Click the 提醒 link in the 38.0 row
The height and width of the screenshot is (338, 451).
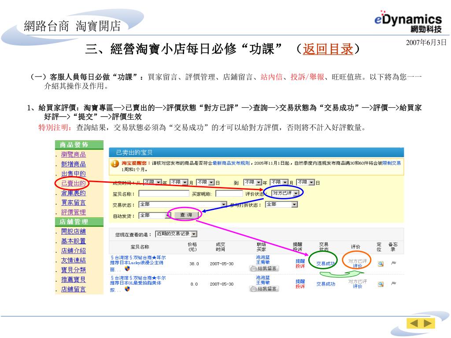300,261
